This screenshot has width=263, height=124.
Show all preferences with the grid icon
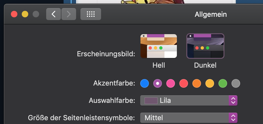(x=91, y=14)
